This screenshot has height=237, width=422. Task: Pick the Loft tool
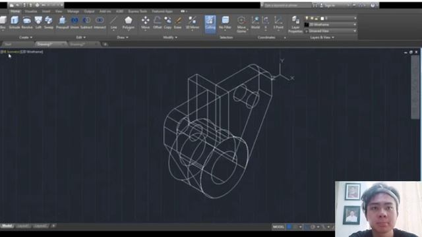pos(38,22)
